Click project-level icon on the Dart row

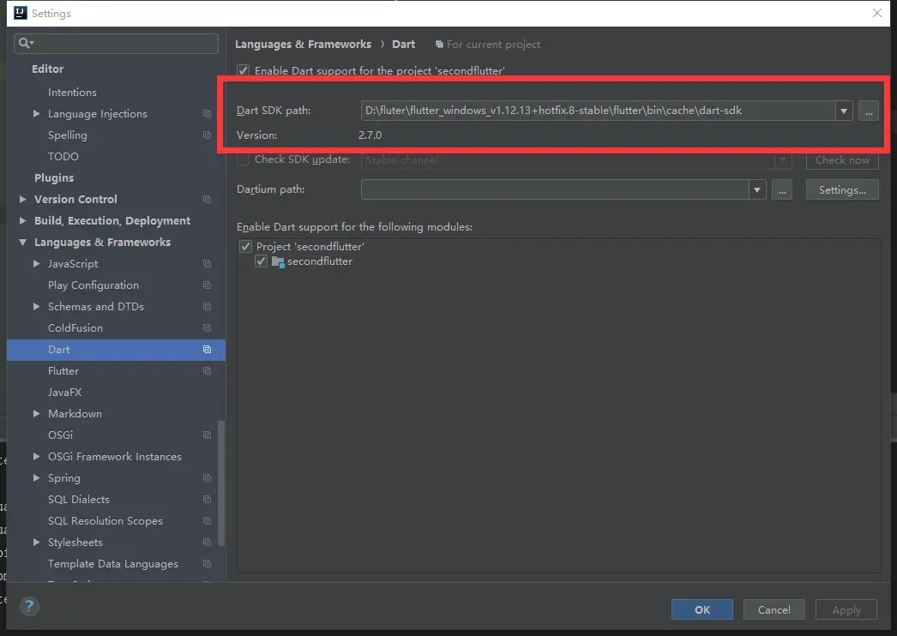coord(207,350)
